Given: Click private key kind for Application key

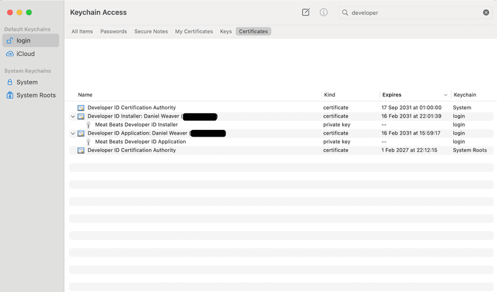Looking at the screenshot, I should tap(337, 142).
